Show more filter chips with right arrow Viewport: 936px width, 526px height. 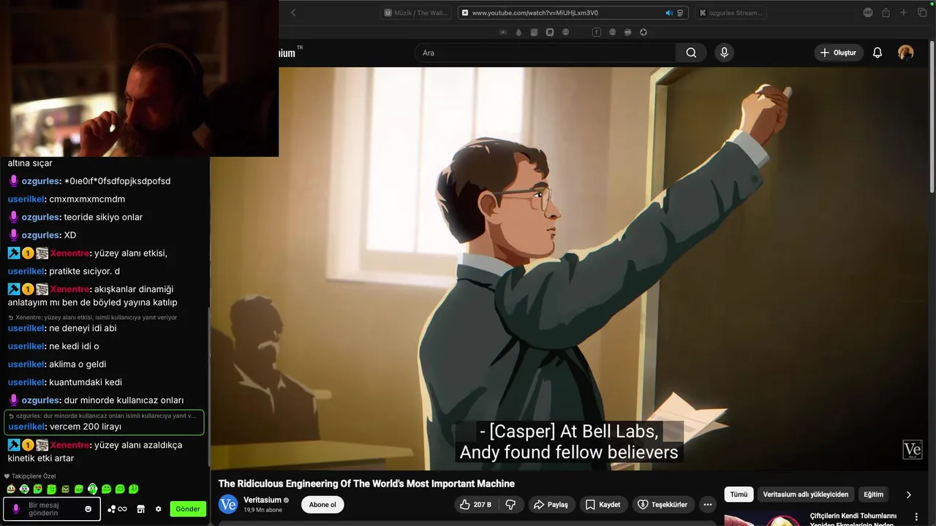pos(909,495)
